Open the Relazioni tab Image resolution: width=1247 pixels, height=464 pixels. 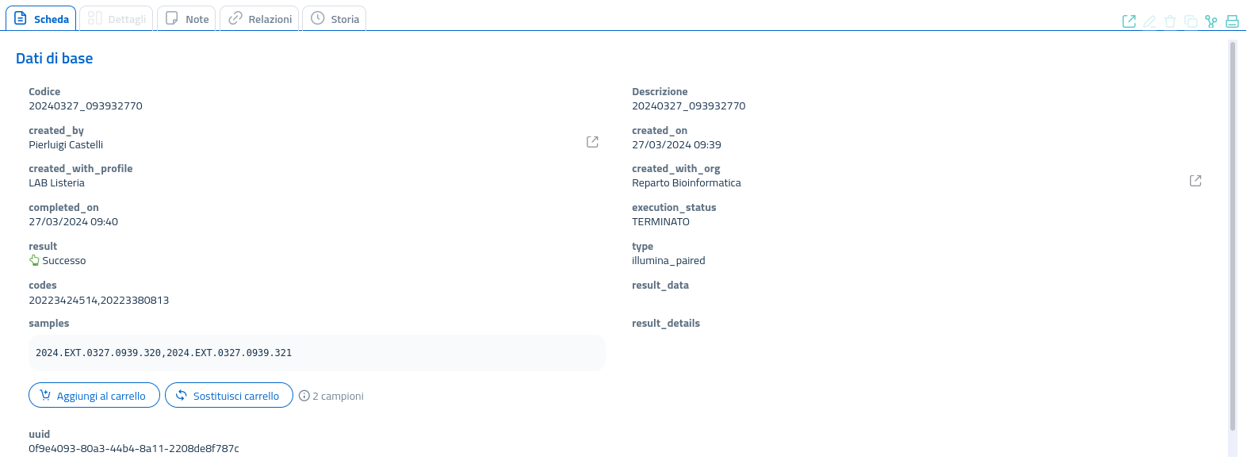tap(260, 19)
